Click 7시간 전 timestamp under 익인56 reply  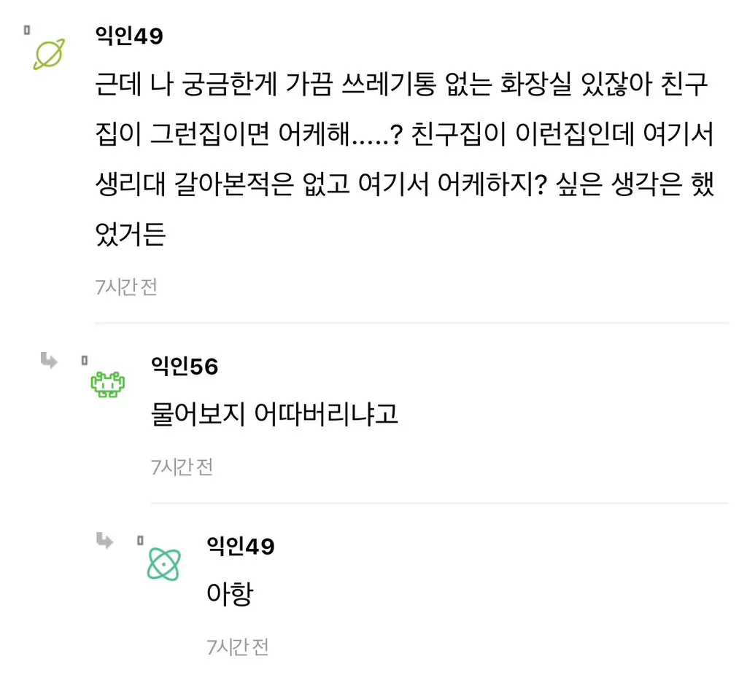(x=182, y=467)
